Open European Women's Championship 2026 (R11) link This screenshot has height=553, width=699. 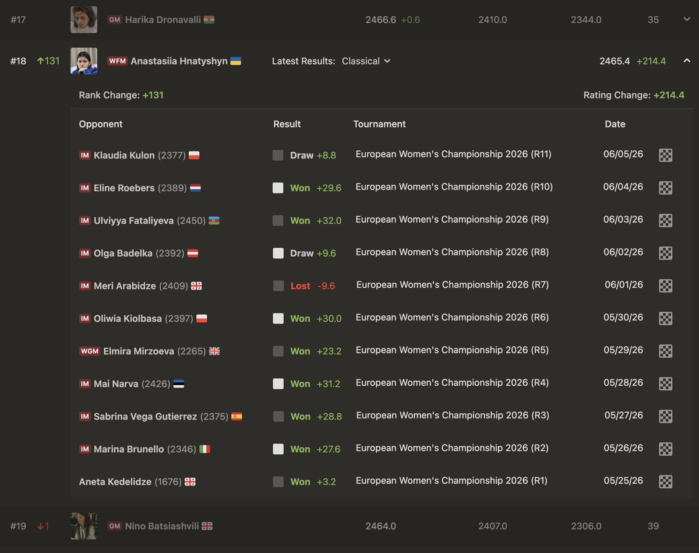(453, 154)
